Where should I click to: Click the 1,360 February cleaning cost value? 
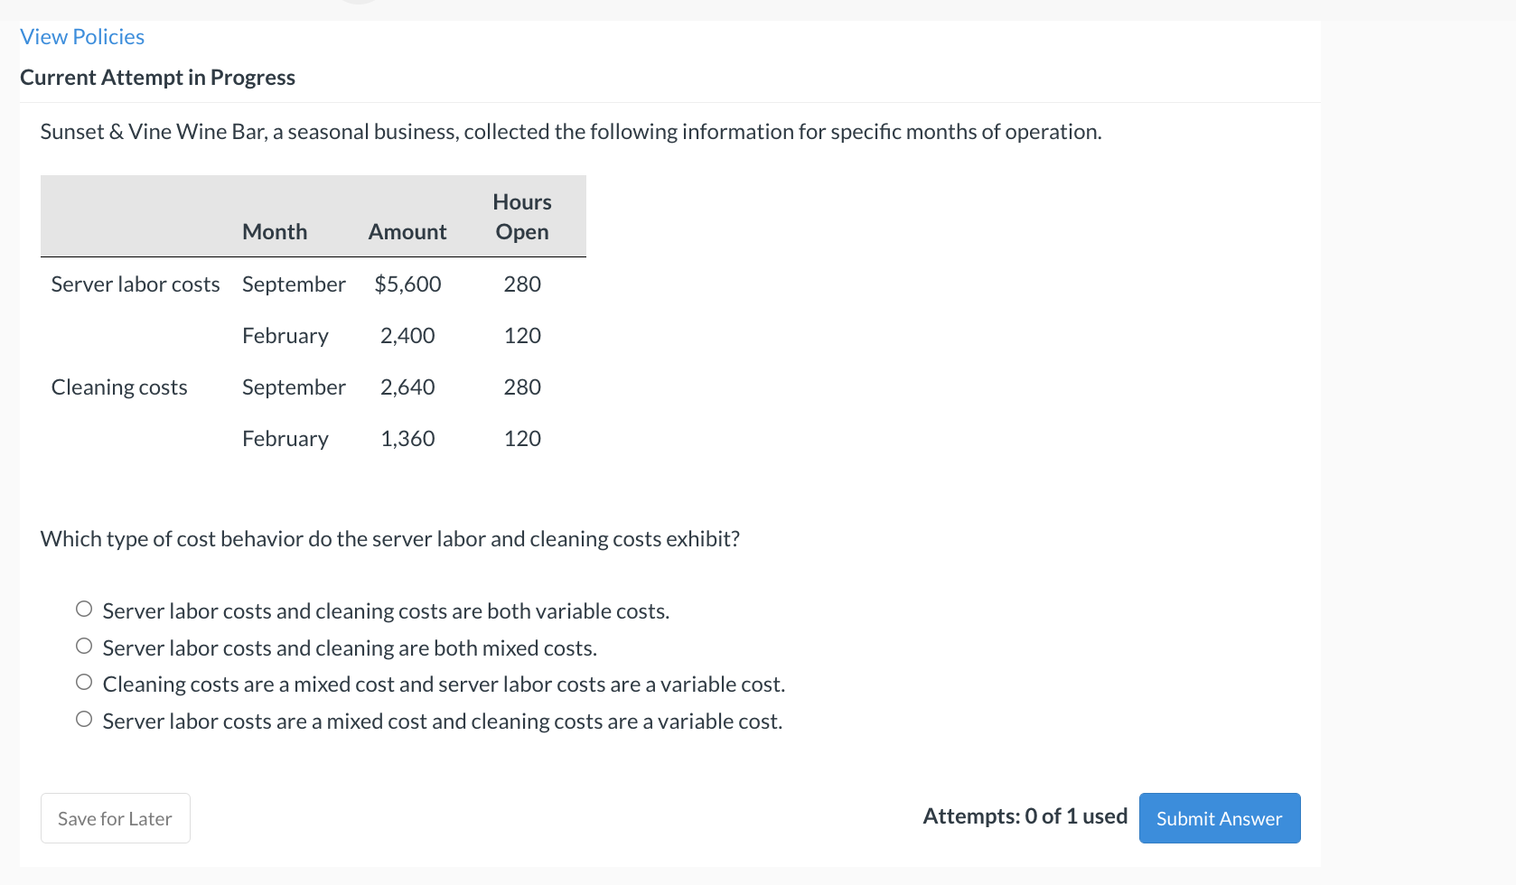pos(407,438)
